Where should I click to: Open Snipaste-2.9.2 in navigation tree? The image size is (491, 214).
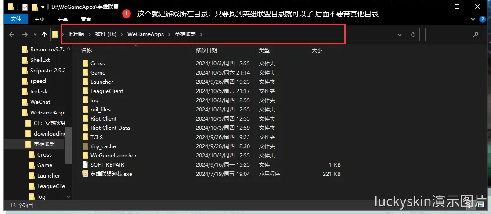(x=47, y=71)
